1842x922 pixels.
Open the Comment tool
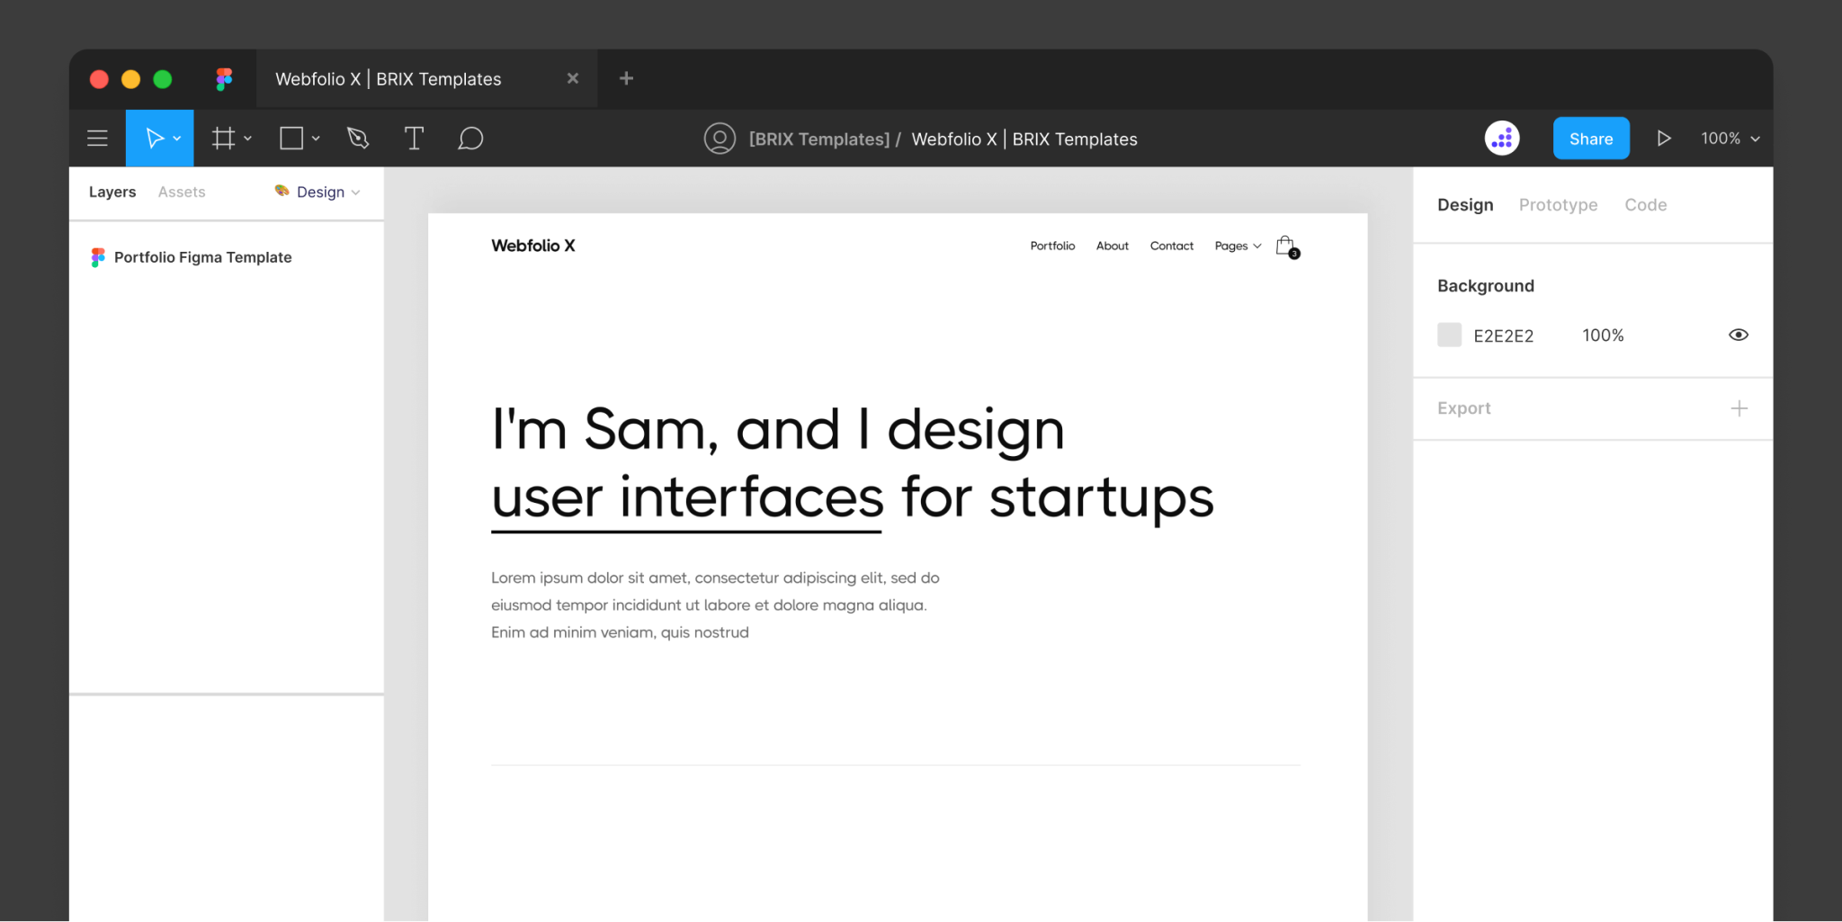(x=470, y=138)
